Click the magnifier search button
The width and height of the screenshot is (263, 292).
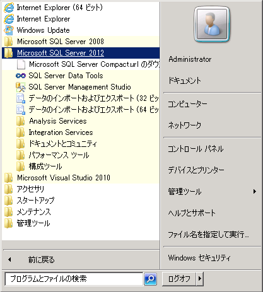(151, 279)
